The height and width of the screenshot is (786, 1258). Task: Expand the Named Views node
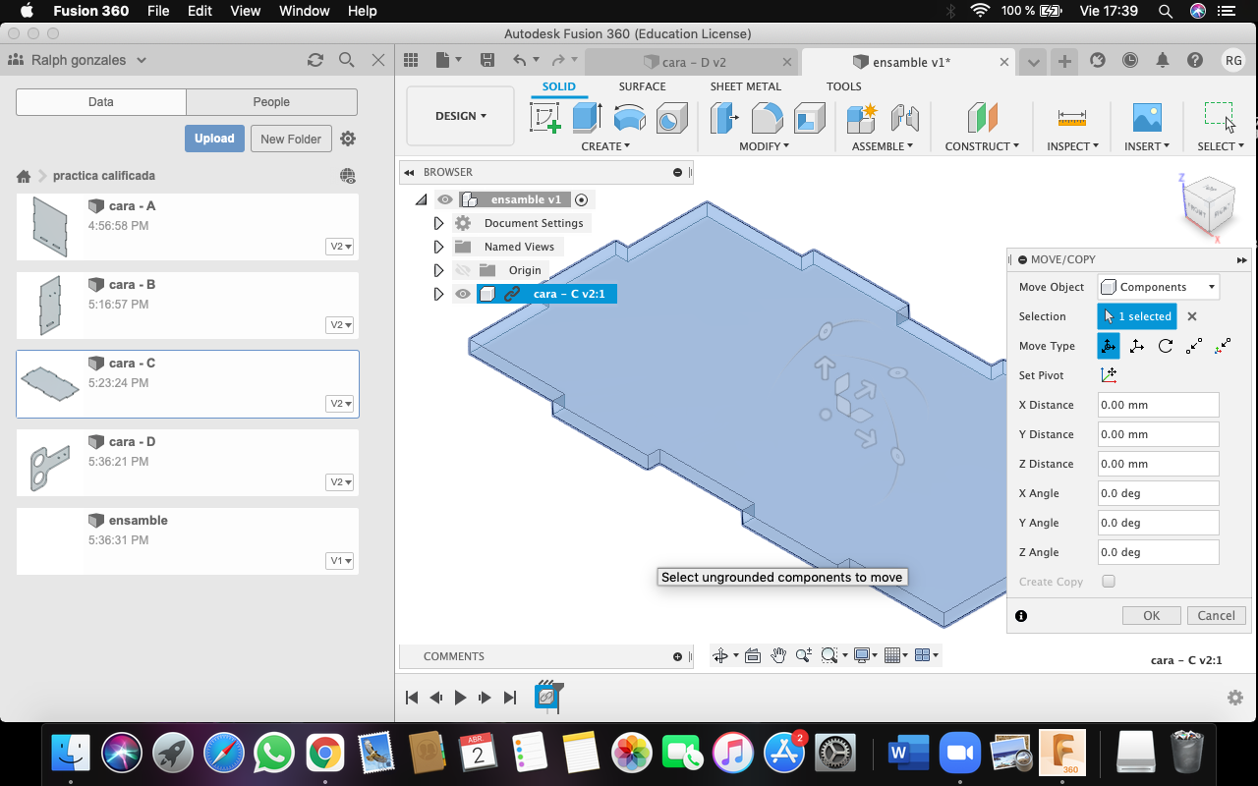tap(438, 247)
